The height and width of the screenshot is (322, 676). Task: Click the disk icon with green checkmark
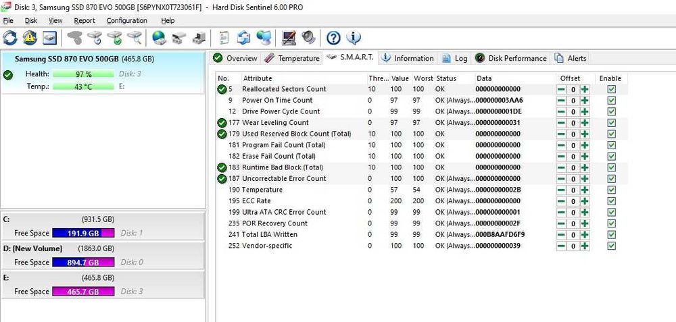coord(115,38)
